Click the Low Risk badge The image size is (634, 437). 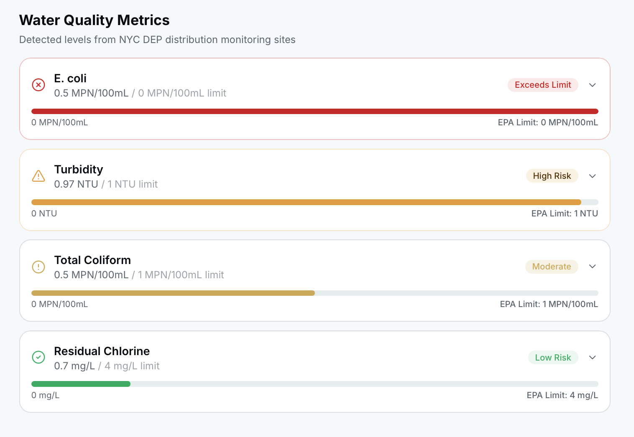pyautogui.click(x=553, y=358)
